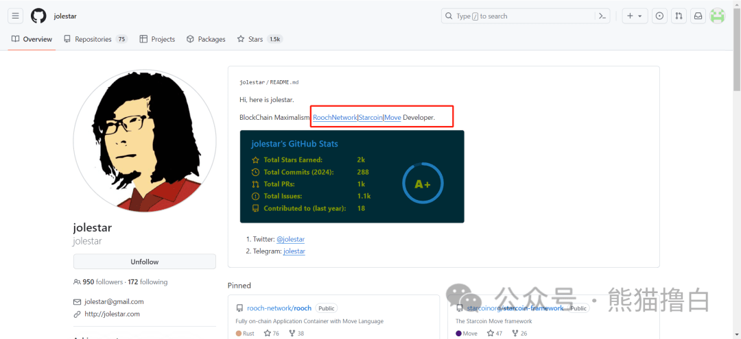Switch to the Repositories tab

point(95,39)
